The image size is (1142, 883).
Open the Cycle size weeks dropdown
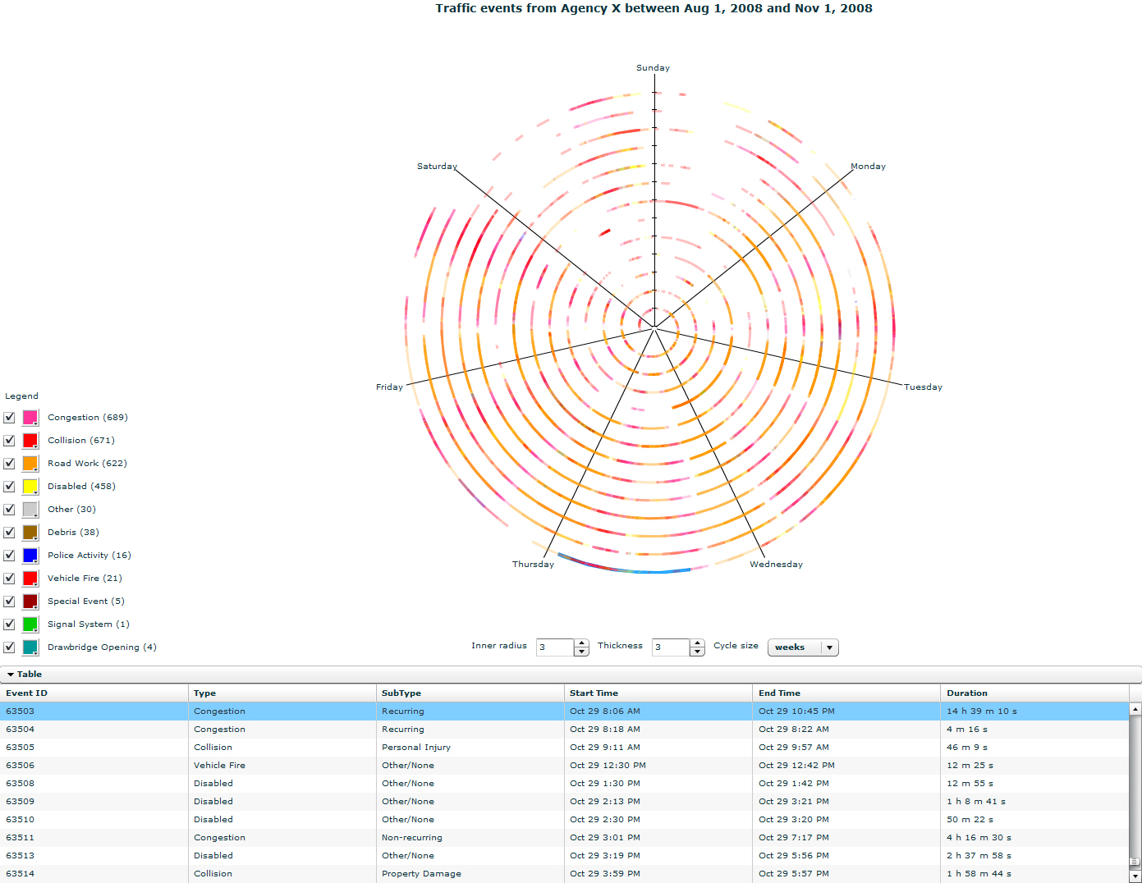click(802, 647)
